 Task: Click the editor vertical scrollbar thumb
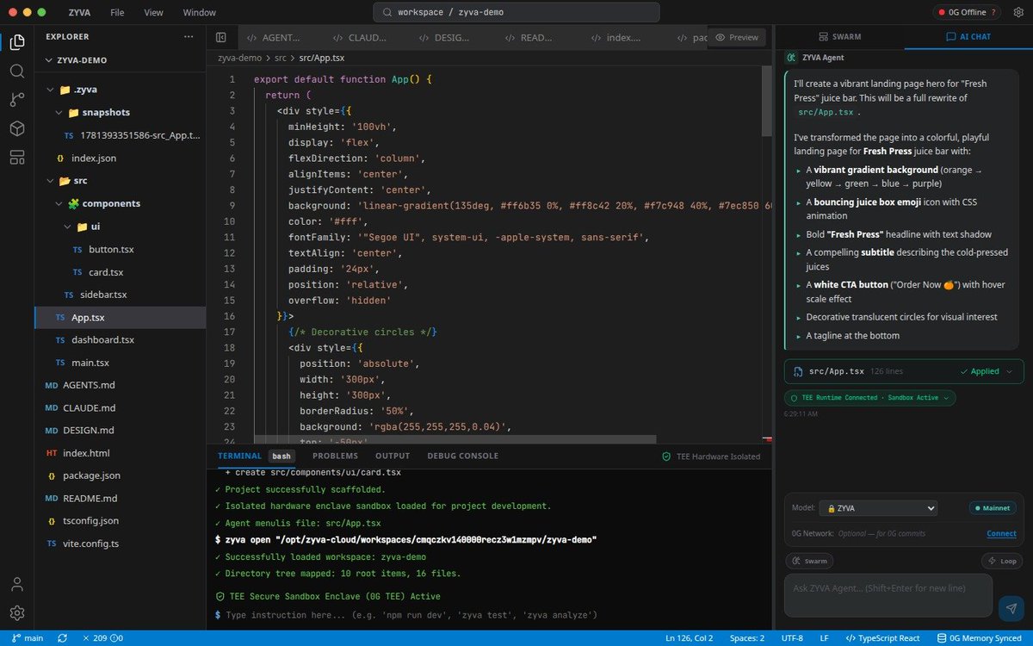tap(766, 102)
